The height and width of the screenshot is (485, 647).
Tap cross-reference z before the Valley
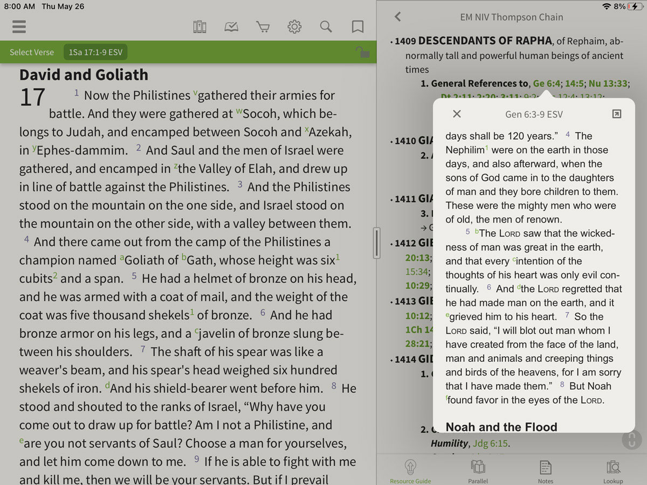click(176, 166)
